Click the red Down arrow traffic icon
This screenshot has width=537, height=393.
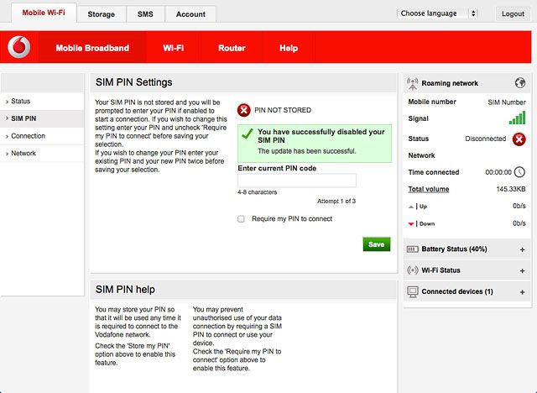[x=411, y=224]
